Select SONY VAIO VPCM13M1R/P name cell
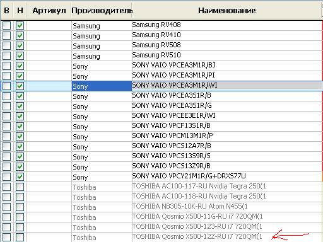The width and height of the screenshot is (323, 242). coord(227,137)
